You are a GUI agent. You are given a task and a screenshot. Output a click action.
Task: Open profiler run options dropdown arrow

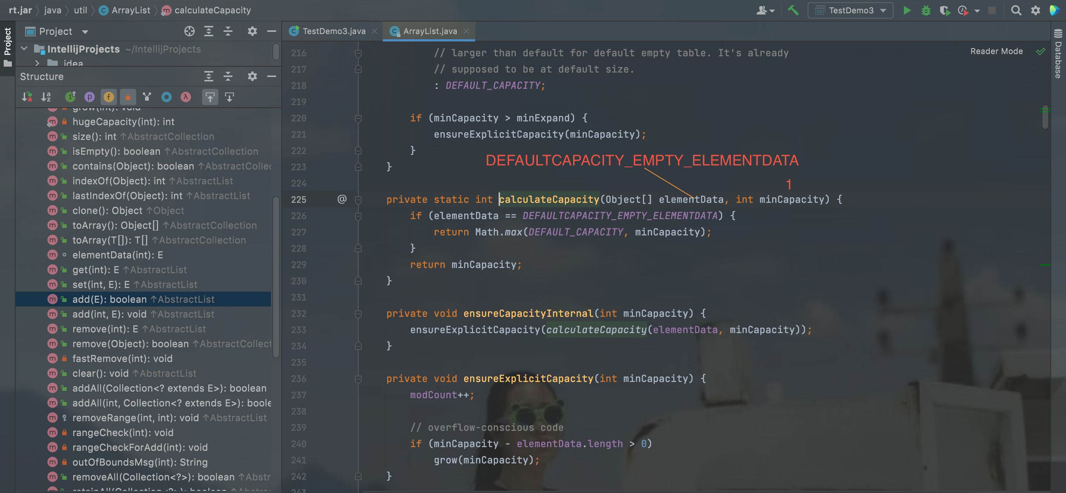pyautogui.click(x=977, y=11)
